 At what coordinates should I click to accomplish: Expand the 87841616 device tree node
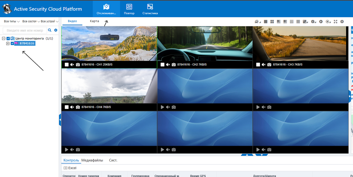pyautogui.click(x=8, y=43)
